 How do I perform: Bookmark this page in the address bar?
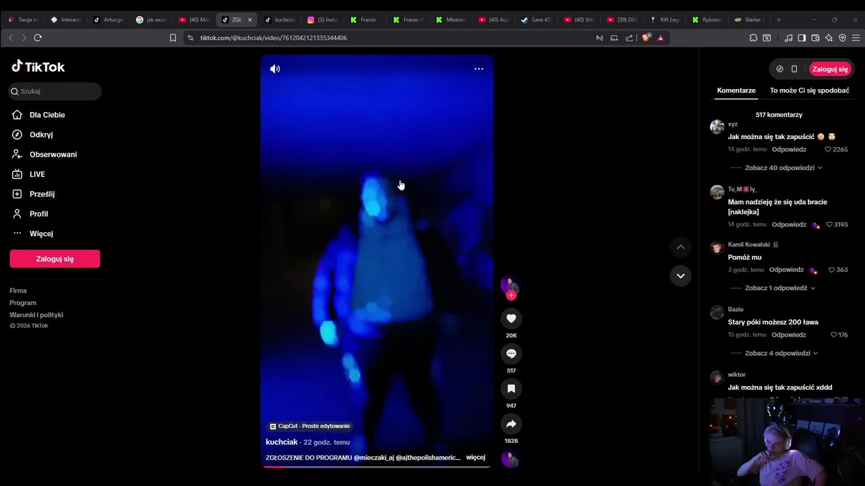point(173,38)
